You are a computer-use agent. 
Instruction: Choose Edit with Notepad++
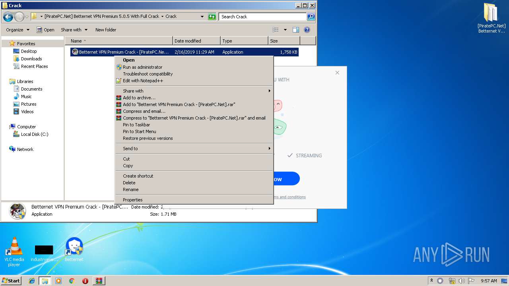pos(194,81)
